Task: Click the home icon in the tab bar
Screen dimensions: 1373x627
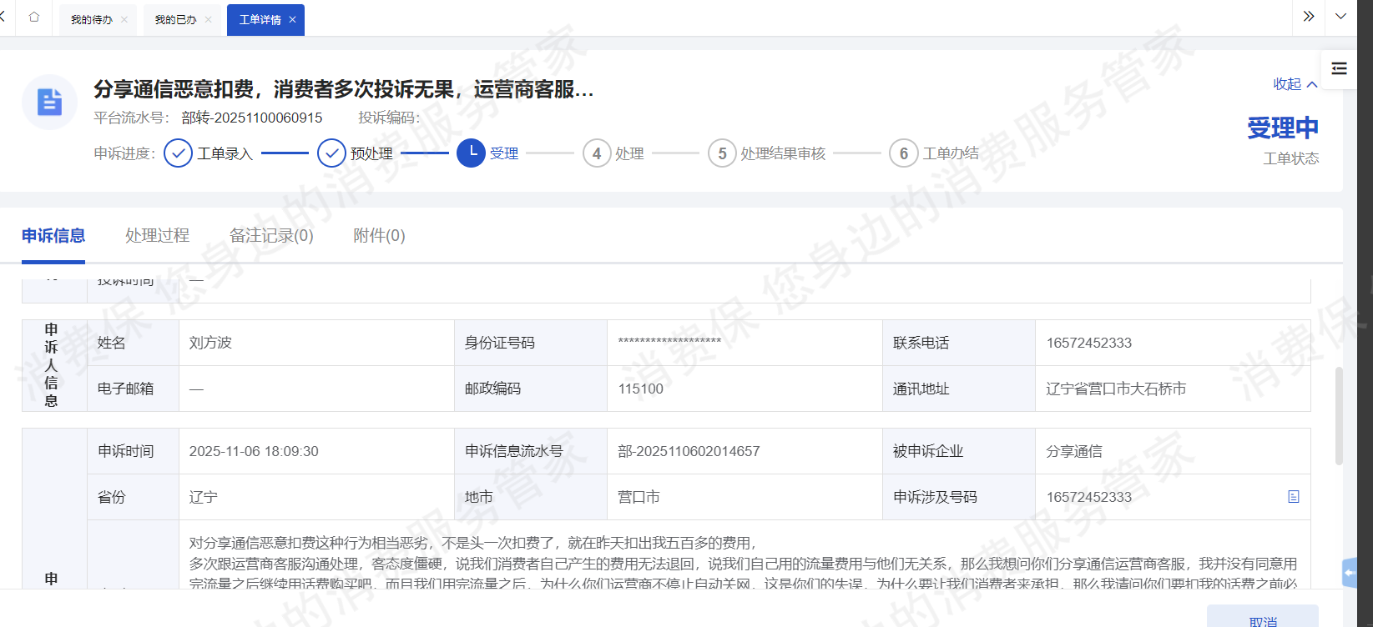Action: click(x=34, y=18)
